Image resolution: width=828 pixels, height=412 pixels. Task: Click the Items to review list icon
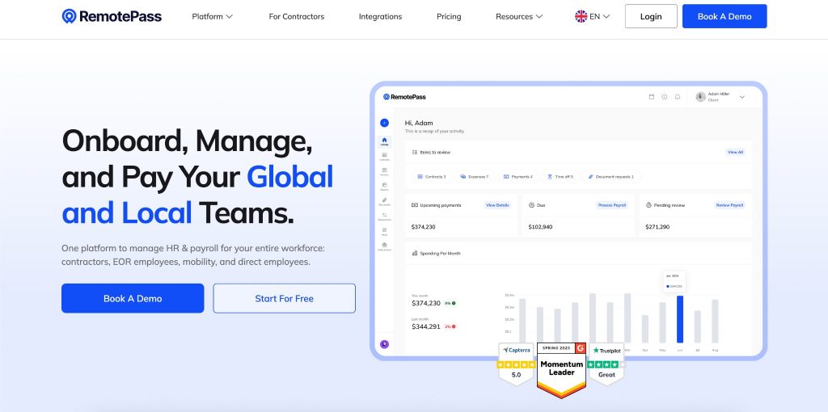tap(415, 152)
